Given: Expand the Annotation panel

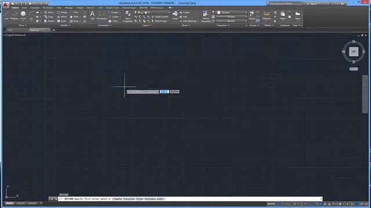Looking at the screenshot, I should pyautogui.click(x=104, y=25).
